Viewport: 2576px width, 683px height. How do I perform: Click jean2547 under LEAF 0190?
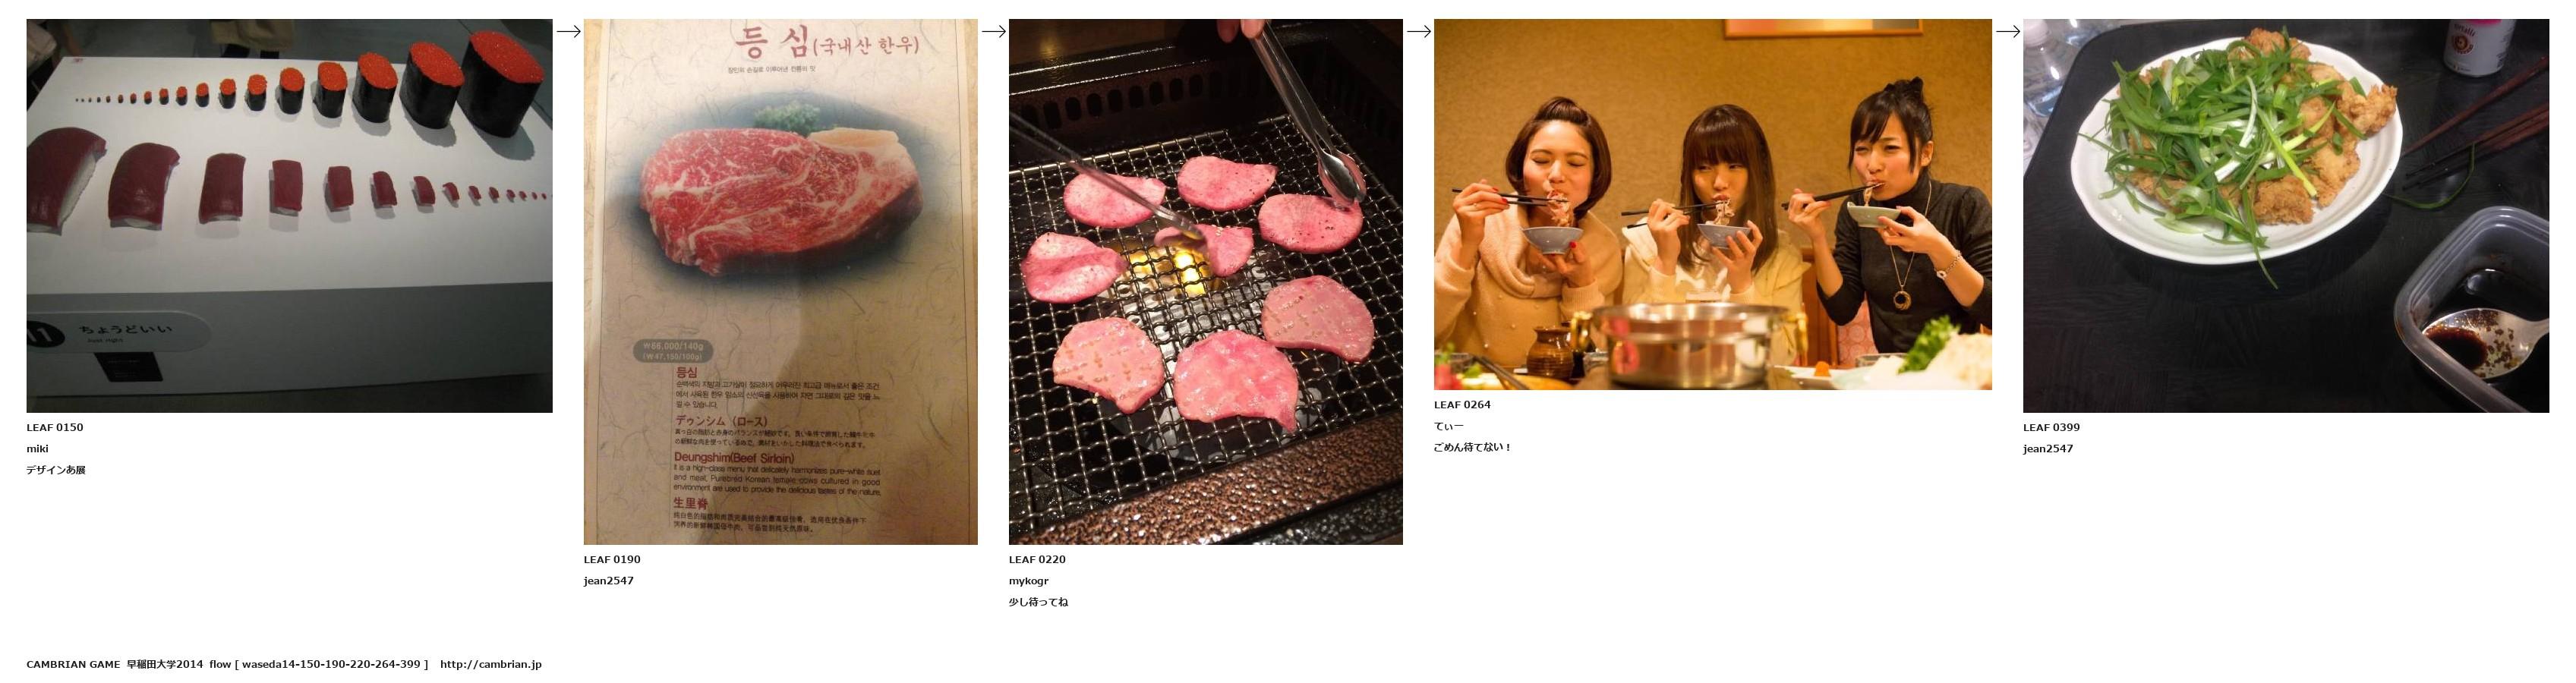pos(608,581)
